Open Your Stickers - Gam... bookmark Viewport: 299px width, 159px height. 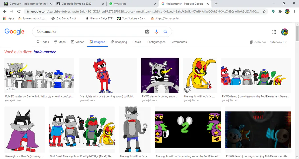coord(132,18)
